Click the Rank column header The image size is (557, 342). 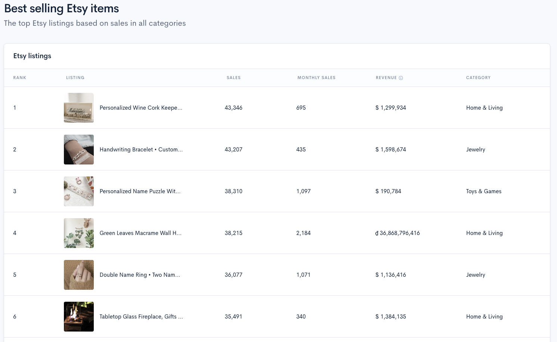pyautogui.click(x=20, y=78)
